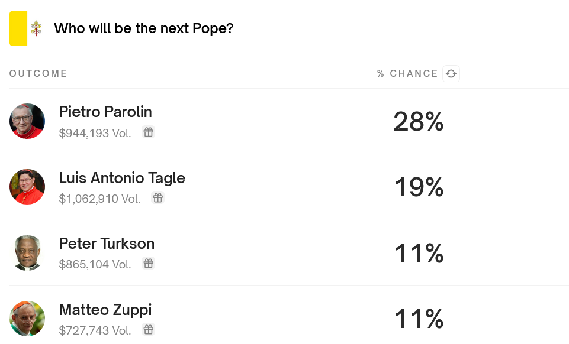Click Turkson's 11% chance value
The image size is (569, 344).
[419, 254]
